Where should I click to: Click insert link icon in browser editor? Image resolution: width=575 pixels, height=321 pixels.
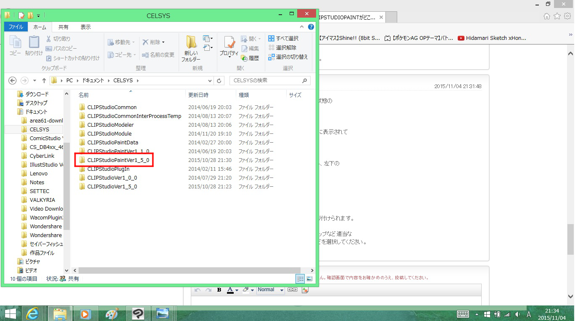(293, 290)
